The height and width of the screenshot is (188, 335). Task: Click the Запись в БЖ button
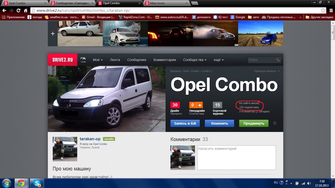click(x=185, y=123)
